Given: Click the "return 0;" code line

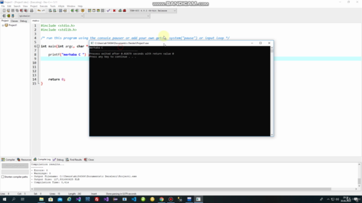Looking at the screenshot, I should pyautogui.click(x=57, y=80).
